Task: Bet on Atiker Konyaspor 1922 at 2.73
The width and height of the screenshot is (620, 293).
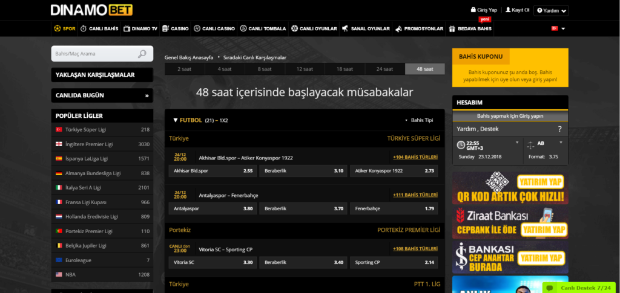Action: point(394,171)
